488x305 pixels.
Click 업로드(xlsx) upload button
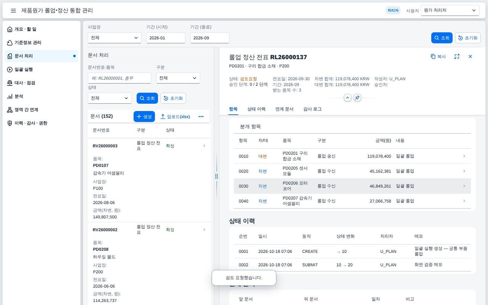(x=175, y=117)
